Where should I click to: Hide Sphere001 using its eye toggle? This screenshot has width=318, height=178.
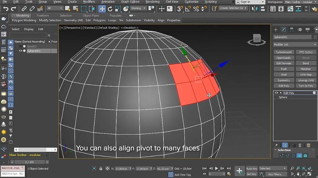(21, 51)
